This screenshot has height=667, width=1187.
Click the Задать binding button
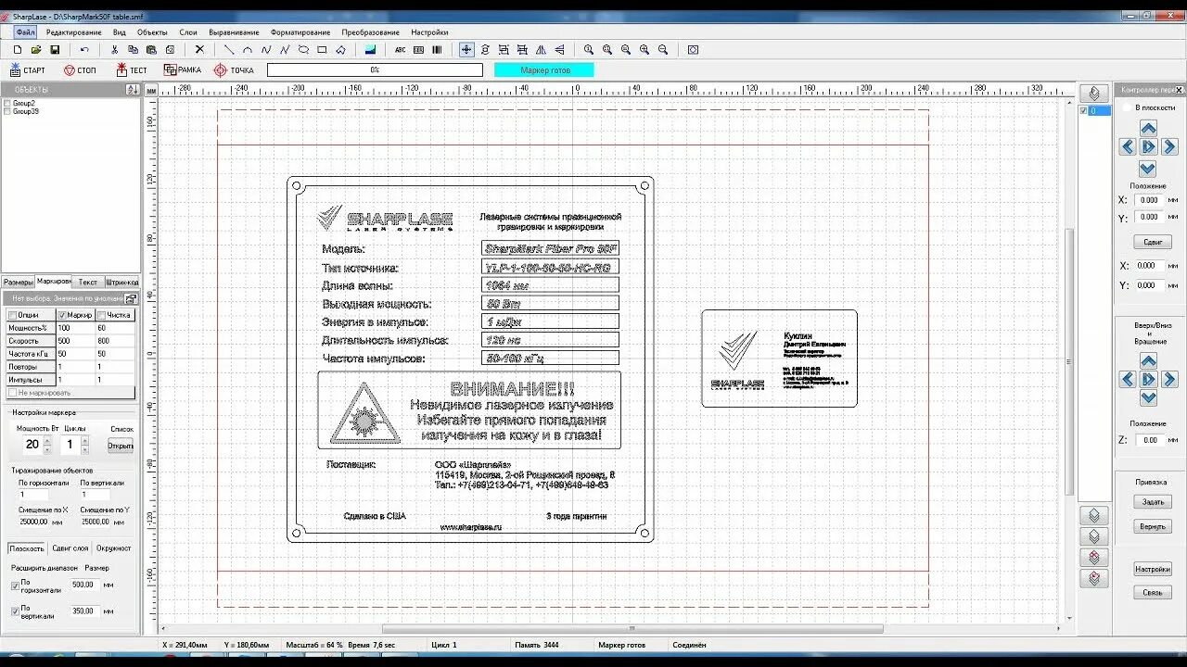1153,502
